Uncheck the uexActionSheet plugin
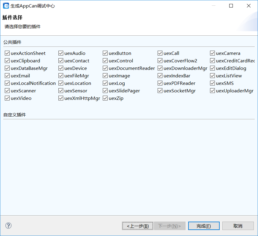 (x=7, y=53)
